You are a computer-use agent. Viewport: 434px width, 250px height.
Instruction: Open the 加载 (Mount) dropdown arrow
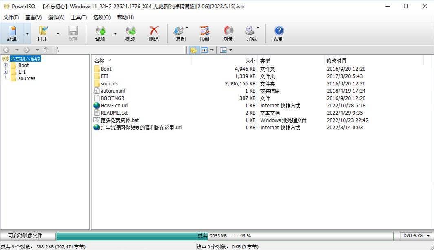[x=258, y=28]
